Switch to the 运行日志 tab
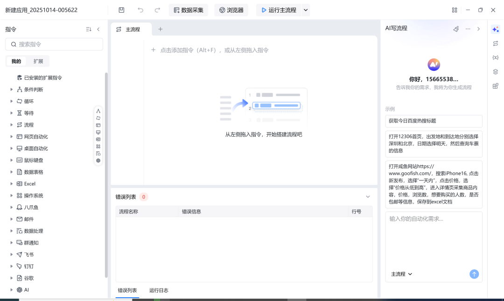Image resolution: width=504 pixels, height=301 pixels. click(x=159, y=290)
